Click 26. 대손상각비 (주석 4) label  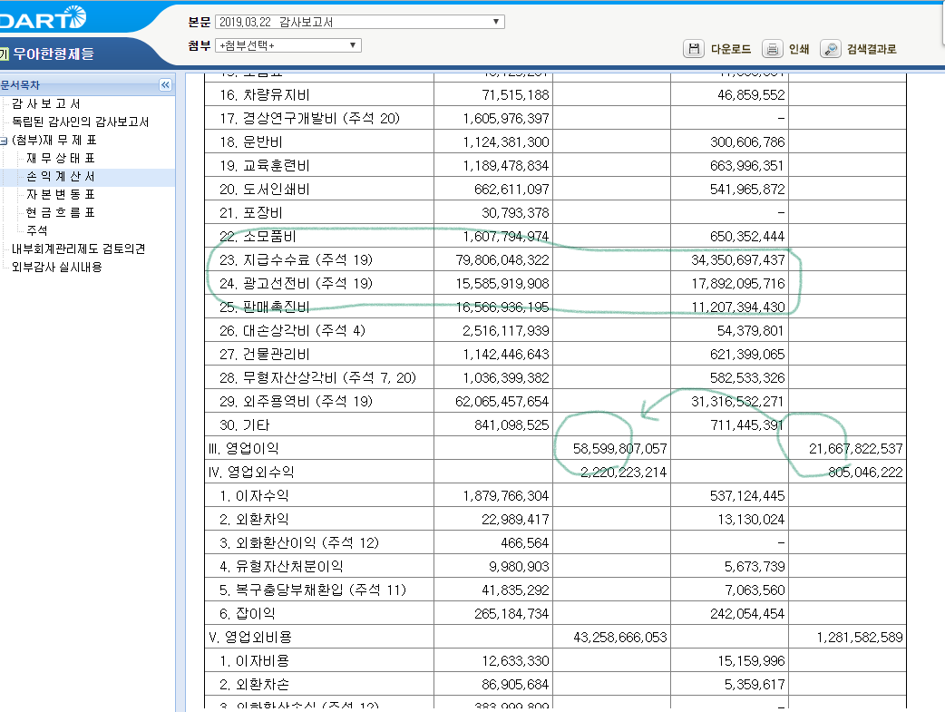(x=292, y=330)
